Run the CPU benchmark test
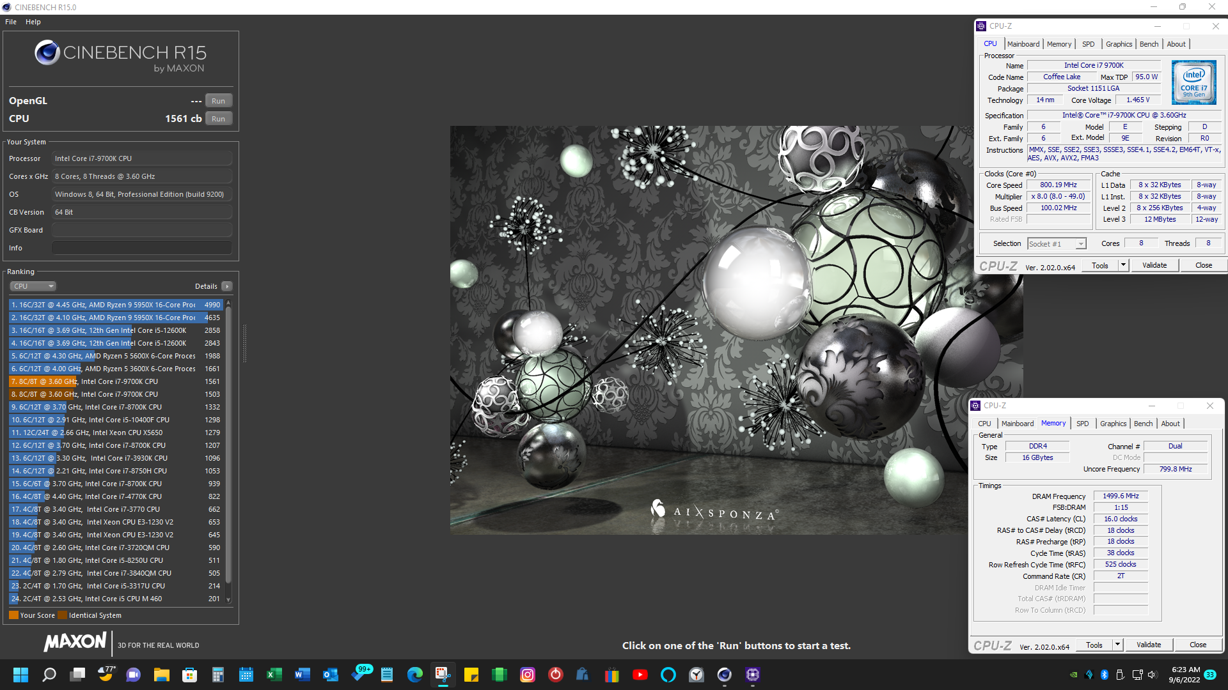This screenshot has height=690, width=1228. [x=218, y=119]
